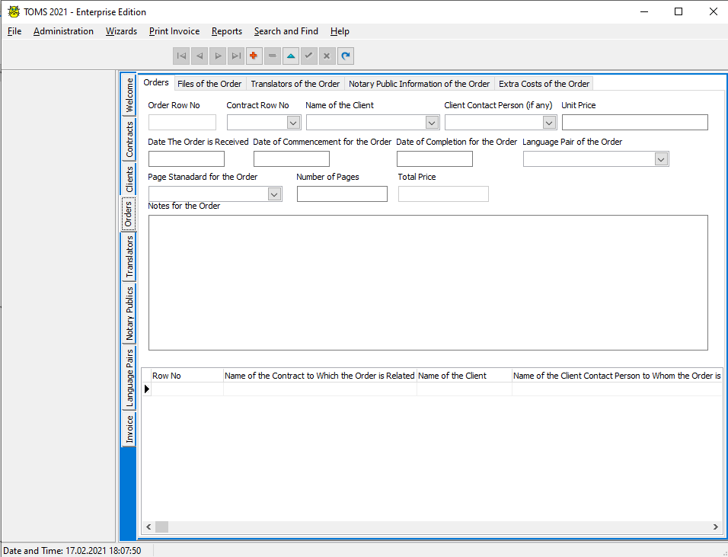Viewport: 728px width, 557px height.
Task: Insert a new record with plus icon
Action: click(x=254, y=56)
